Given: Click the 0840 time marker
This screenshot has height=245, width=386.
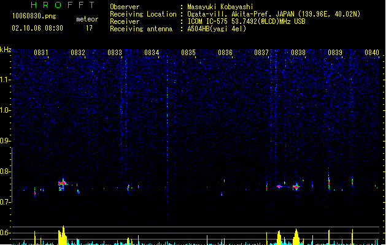Looking at the screenshot, I should (x=372, y=53).
